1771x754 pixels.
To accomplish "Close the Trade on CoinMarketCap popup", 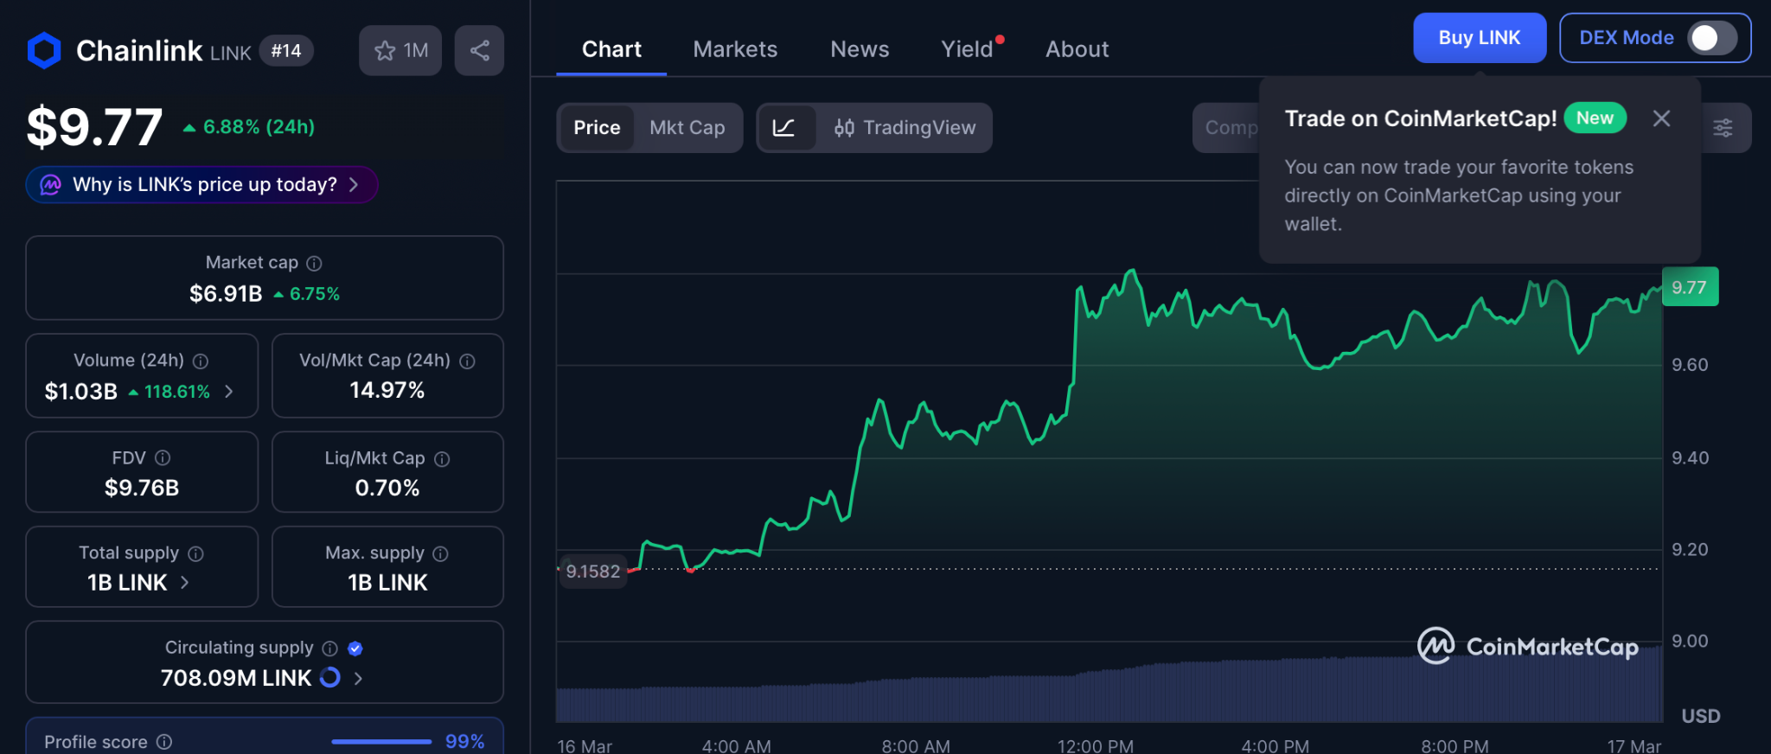I will pyautogui.click(x=1661, y=118).
